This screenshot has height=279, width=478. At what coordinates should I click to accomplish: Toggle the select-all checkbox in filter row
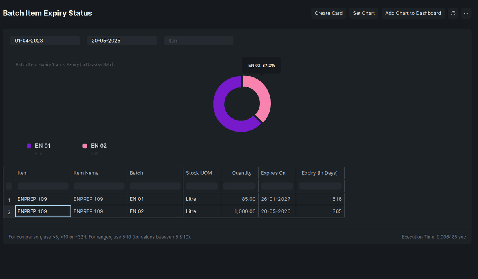[9, 186]
